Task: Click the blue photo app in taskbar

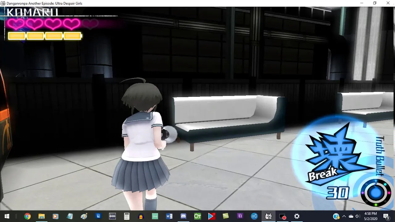Action: coord(98,216)
